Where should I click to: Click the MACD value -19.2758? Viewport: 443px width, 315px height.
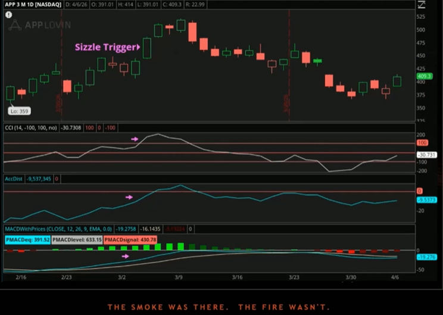point(126,229)
